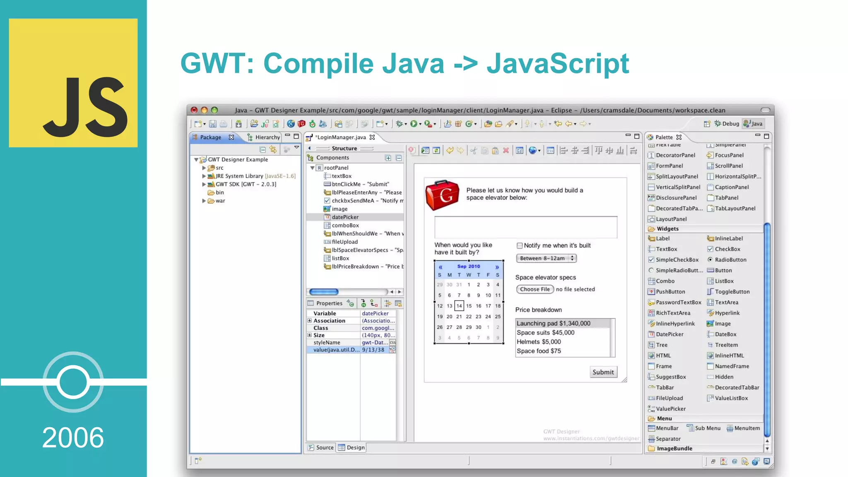Select the ToggleButton widget in the Palette

point(728,291)
